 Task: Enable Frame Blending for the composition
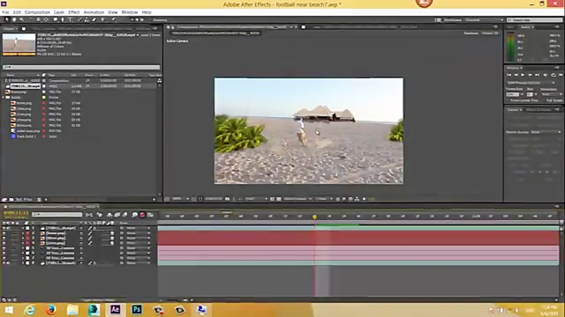pyautogui.click(x=117, y=215)
